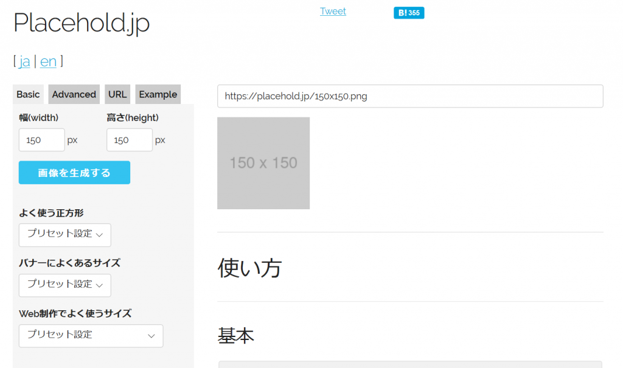This screenshot has height=368, width=623.
Task: Open the バナーによくあるサイズ preset dropdown
Action: pos(64,285)
